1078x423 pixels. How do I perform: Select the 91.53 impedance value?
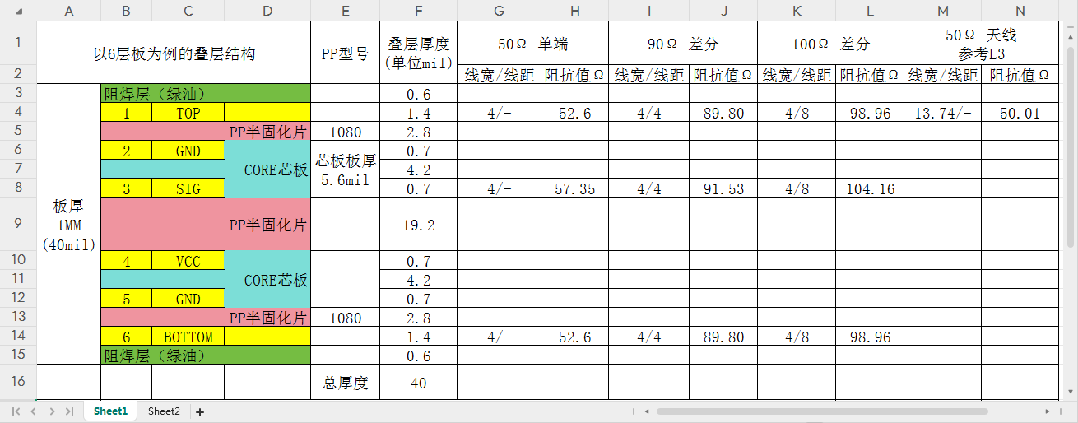[x=723, y=188]
